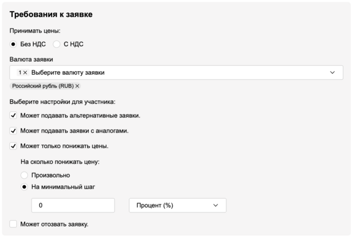
Task: Choose the "С НДС" price option
Action: click(x=57, y=44)
